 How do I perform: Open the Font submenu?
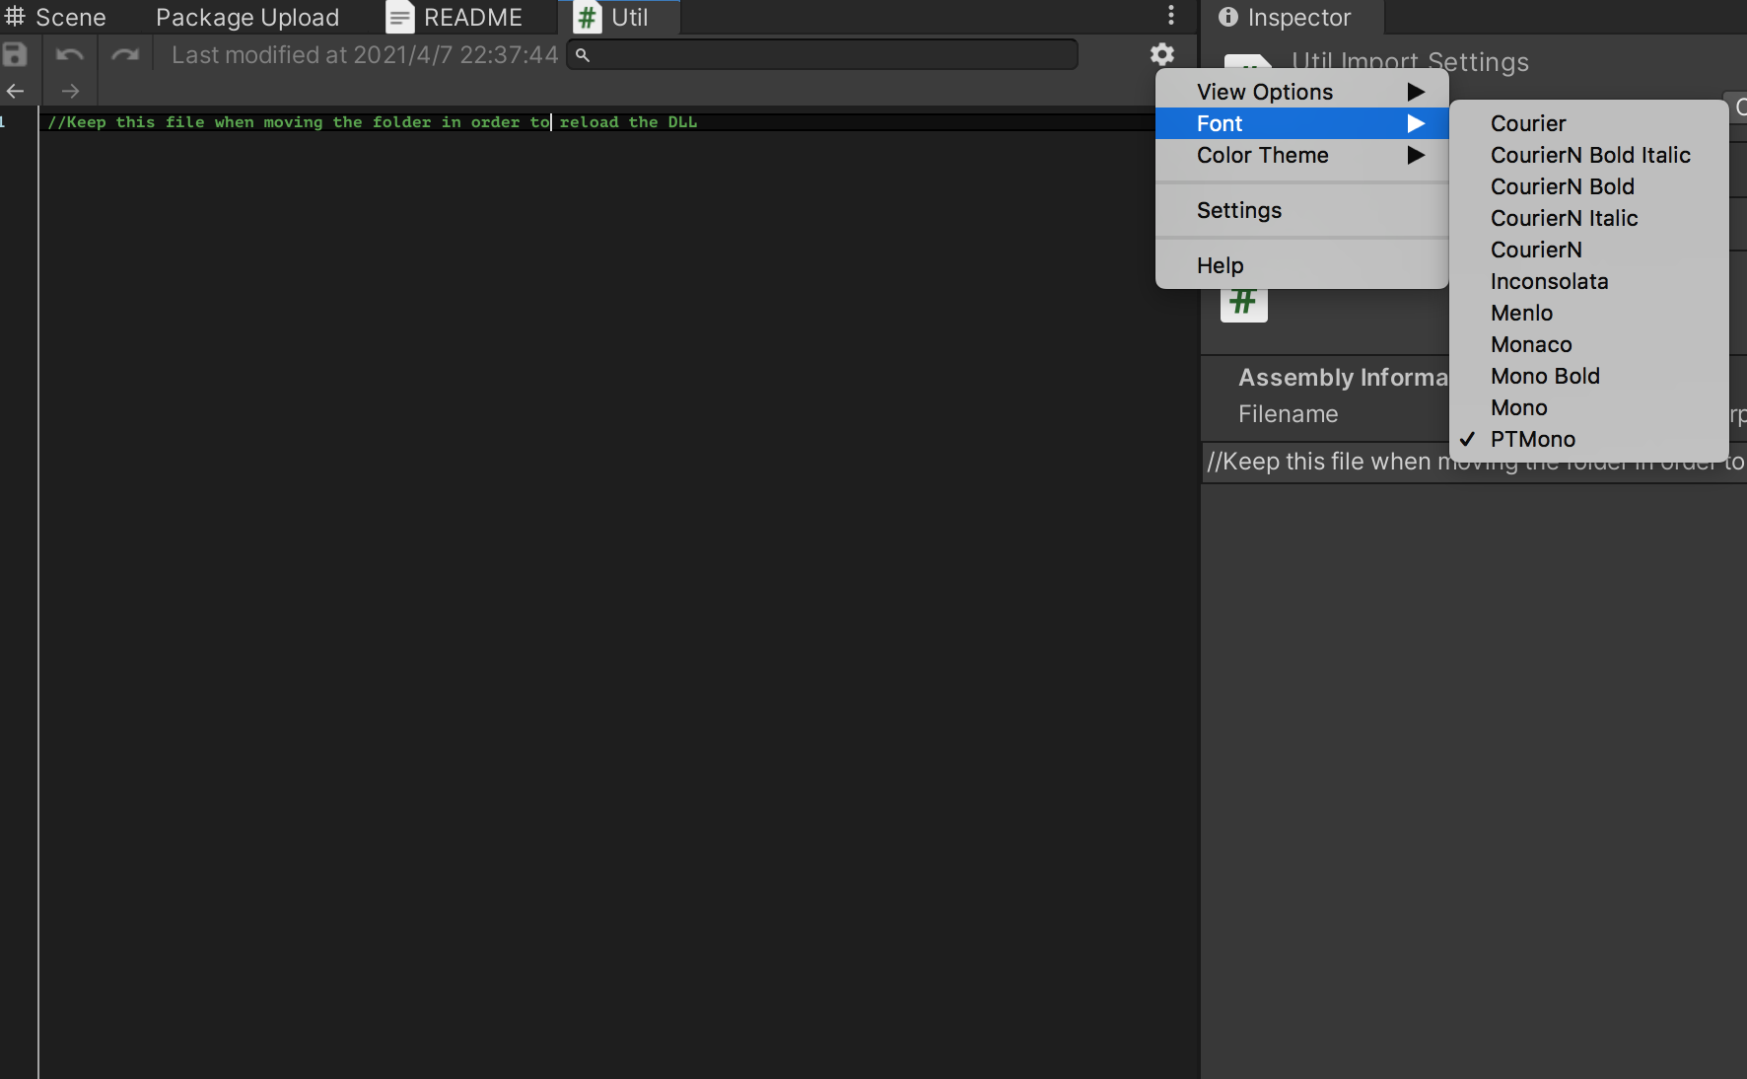pos(1220,123)
